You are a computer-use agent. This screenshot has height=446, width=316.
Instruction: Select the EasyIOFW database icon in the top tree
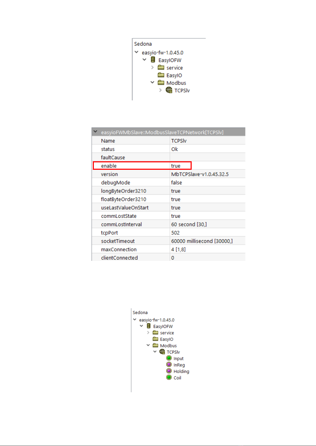[153, 60]
